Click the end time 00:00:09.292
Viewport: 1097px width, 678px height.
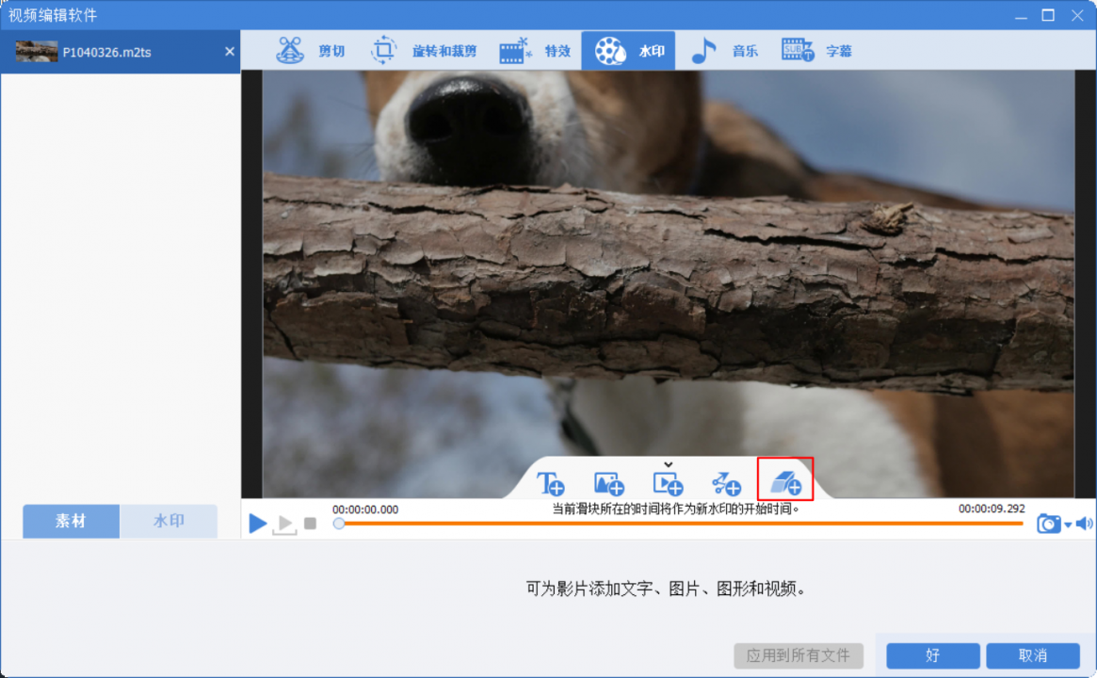(992, 509)
